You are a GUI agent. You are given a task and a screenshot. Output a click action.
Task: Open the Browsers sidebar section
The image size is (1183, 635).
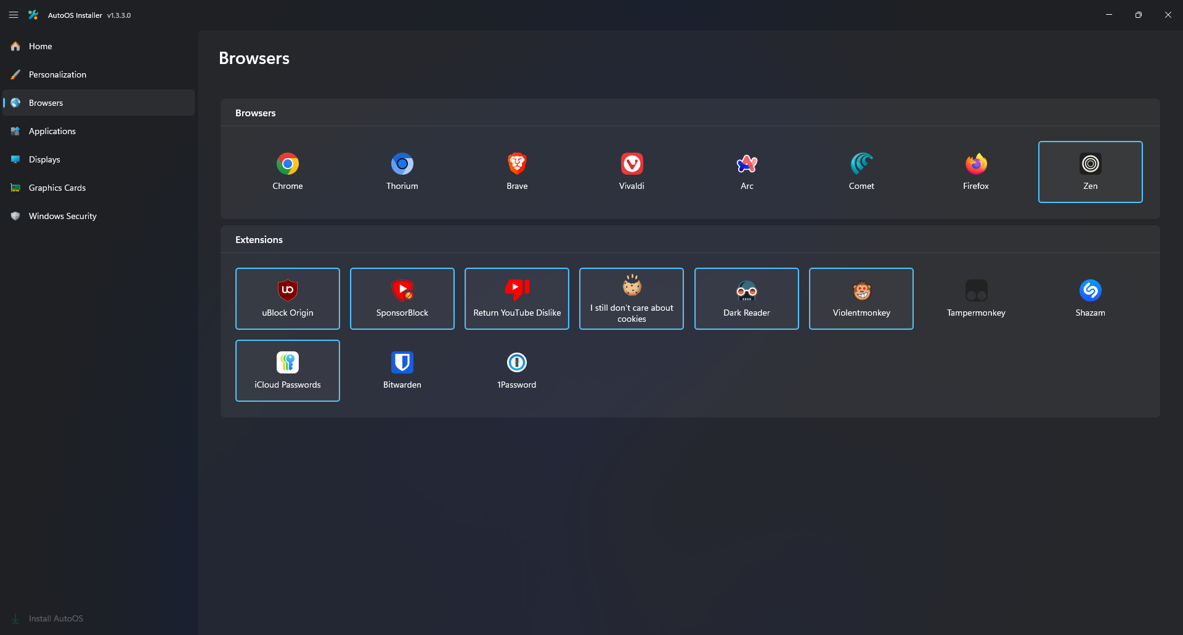click(x=99, y=103)
